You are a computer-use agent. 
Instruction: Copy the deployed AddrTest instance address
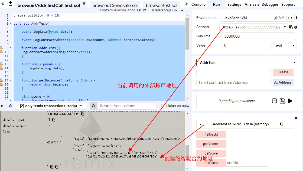(x=281, y=124)
